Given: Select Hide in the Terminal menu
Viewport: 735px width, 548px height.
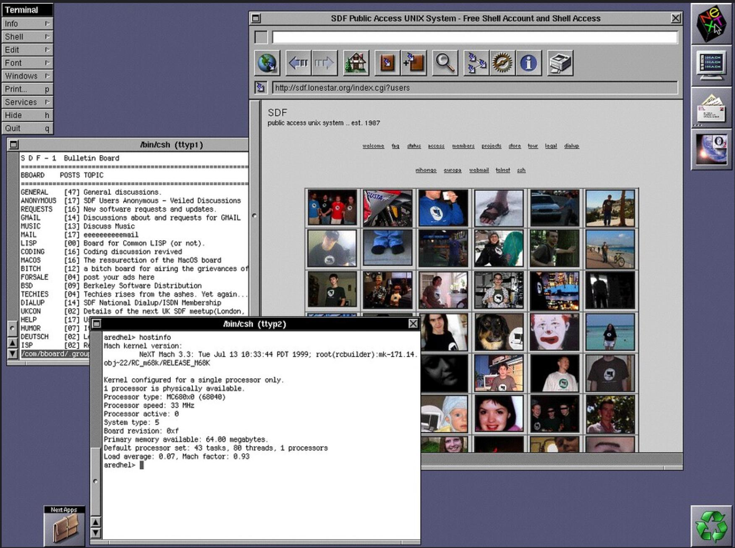Looking at the screenshot, I should 27,115.
